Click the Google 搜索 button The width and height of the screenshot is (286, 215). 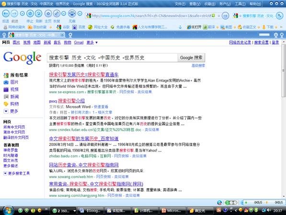(x=191, y=58)
